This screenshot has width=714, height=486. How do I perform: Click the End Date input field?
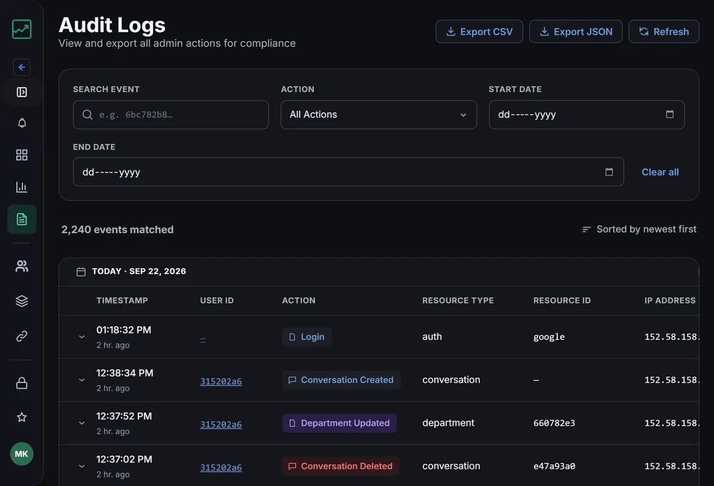(348, 172)
